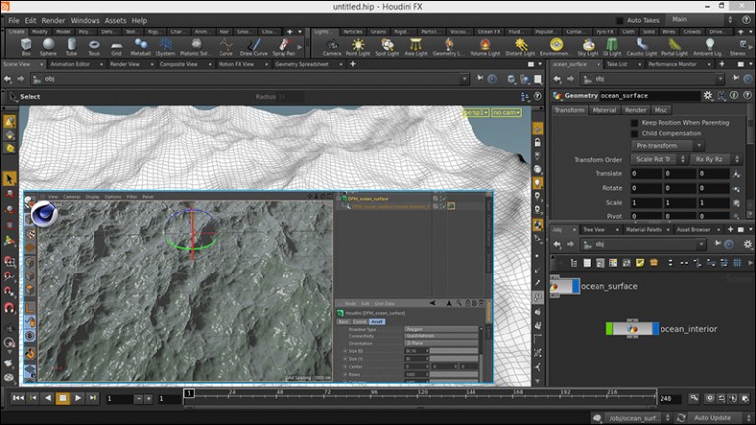Add a Geometry Light from the shelf
The width and height of the screenshot is (756, 425).
449,47
